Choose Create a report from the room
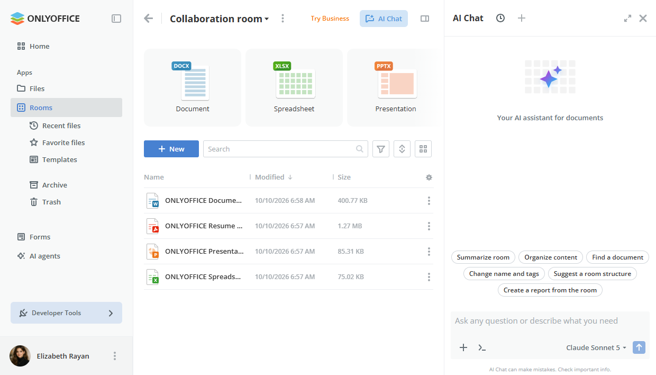Image resolution: width=656 pixels, height=375 pixels. [x=550, y=290]
